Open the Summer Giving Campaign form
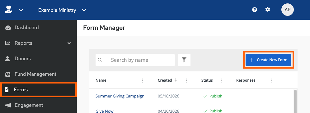The height and width of the screenshot is (113, 310). 120,96
